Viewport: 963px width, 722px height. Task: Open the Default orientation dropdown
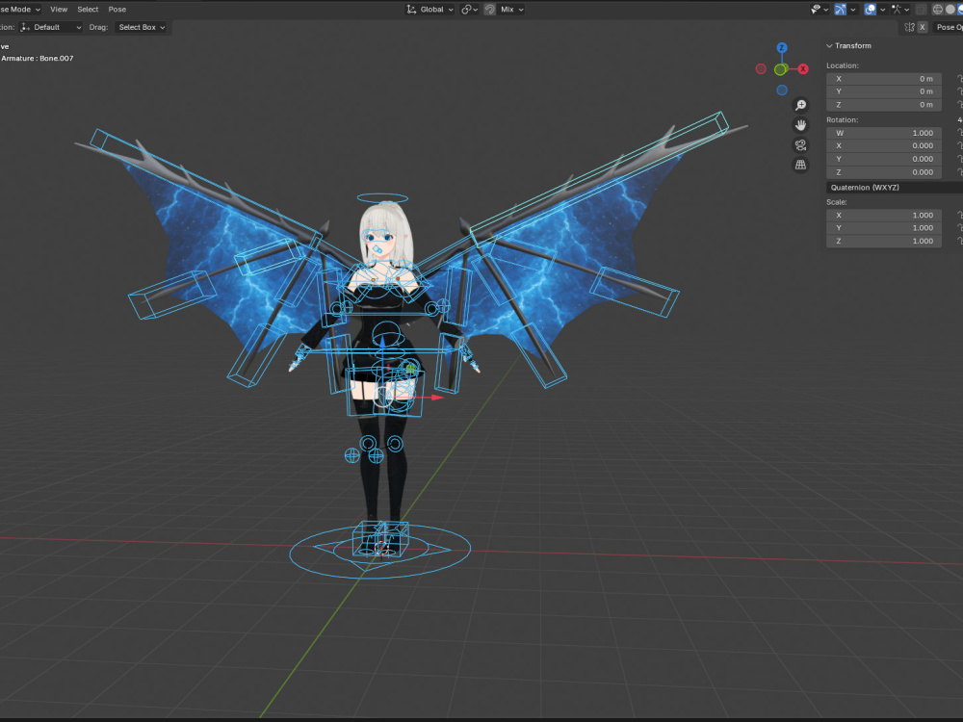[50, 27]
